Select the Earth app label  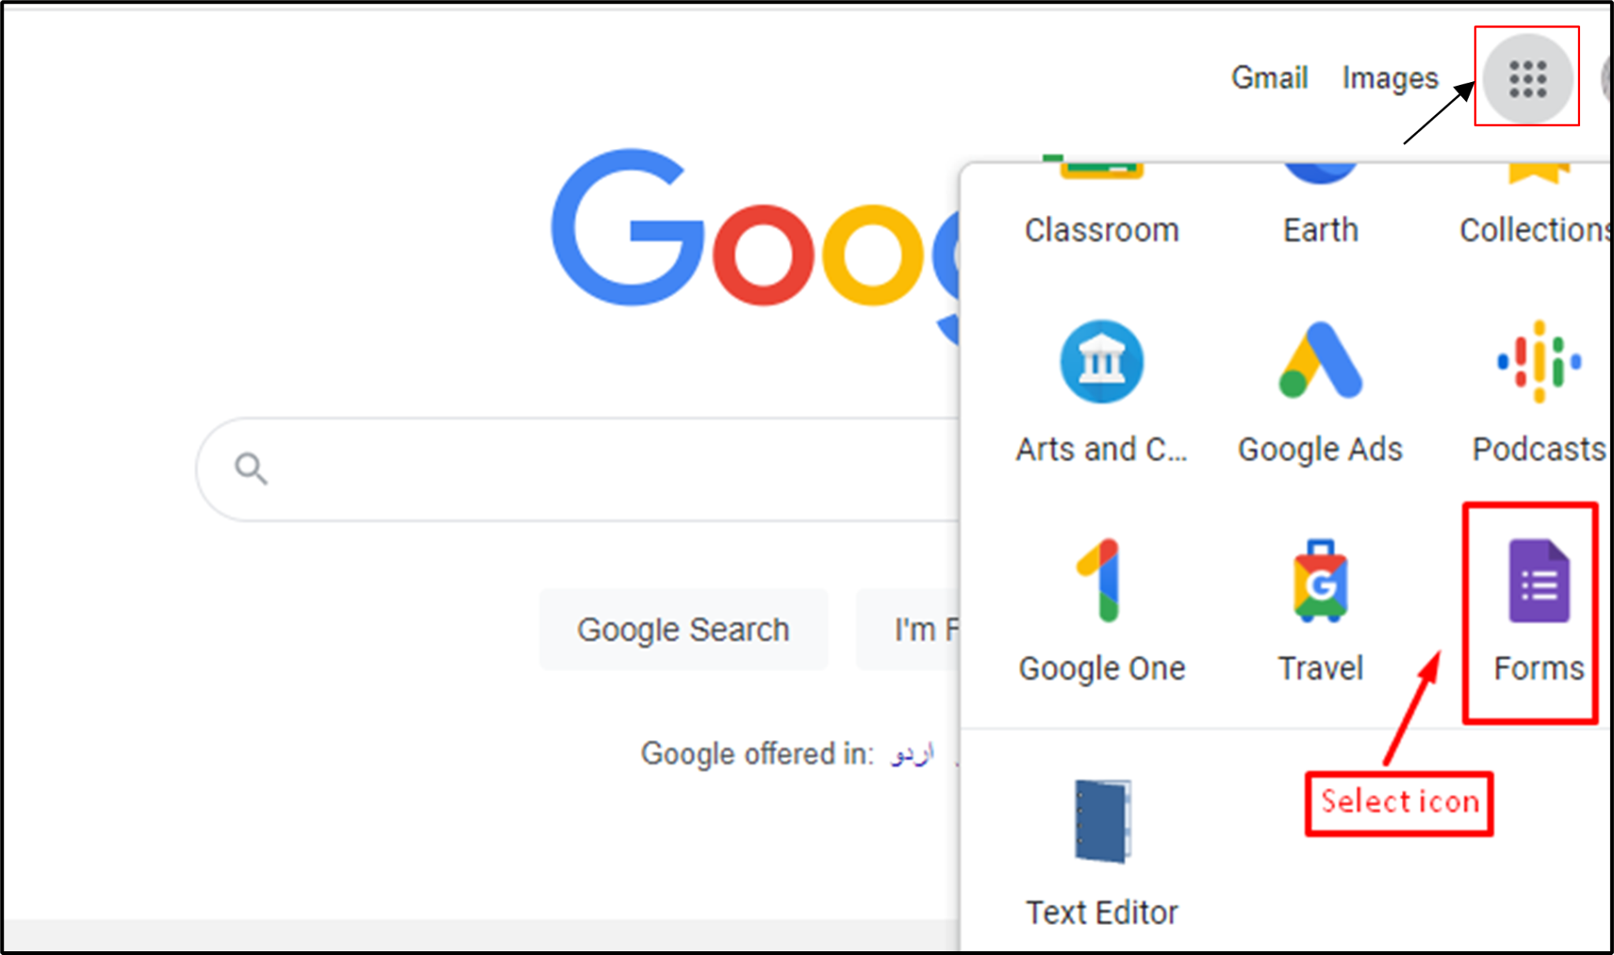[x=1321, y=230]
